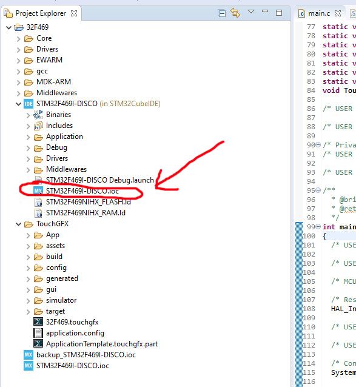Place cursor on 'void Tou' line 84

(339, 90)
